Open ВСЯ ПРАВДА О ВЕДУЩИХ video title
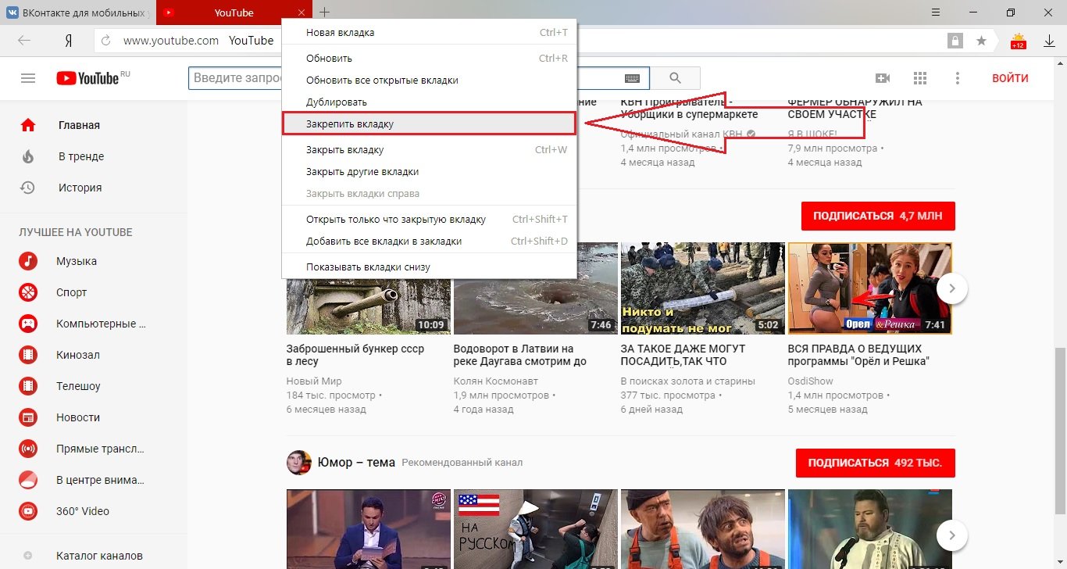 (858, 355)
